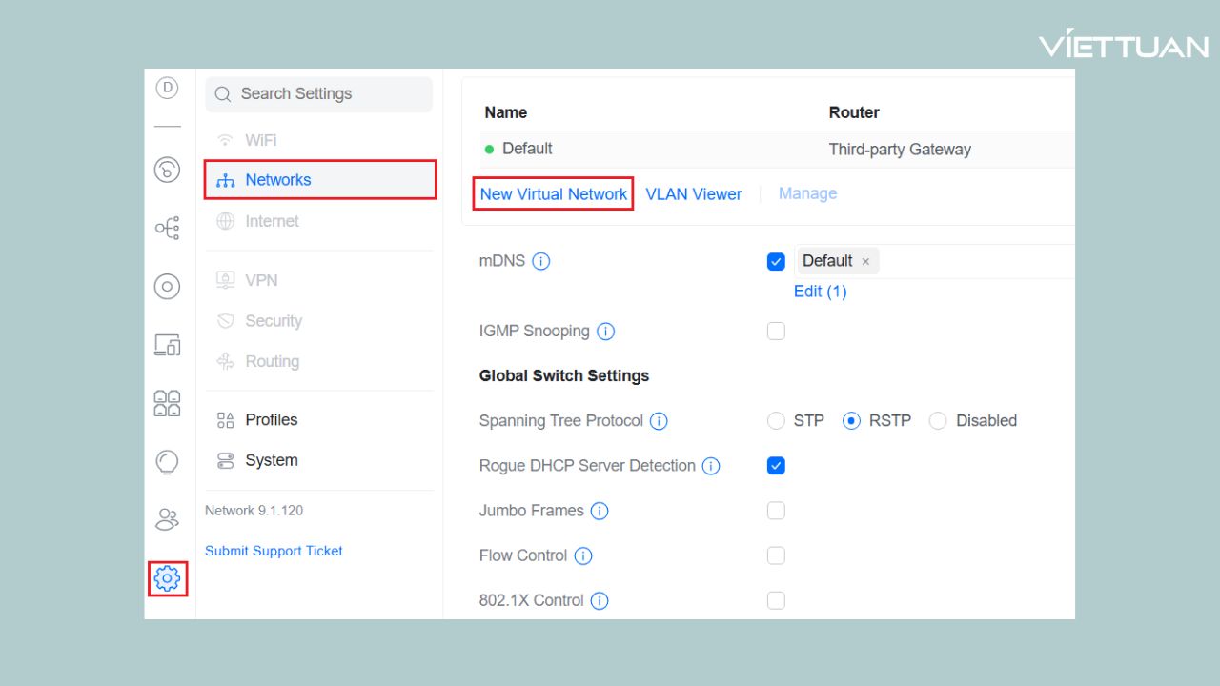Enable the Flow Control checkbox
Viewport: 1220px width, 686px height.
[x=776, y=555]
